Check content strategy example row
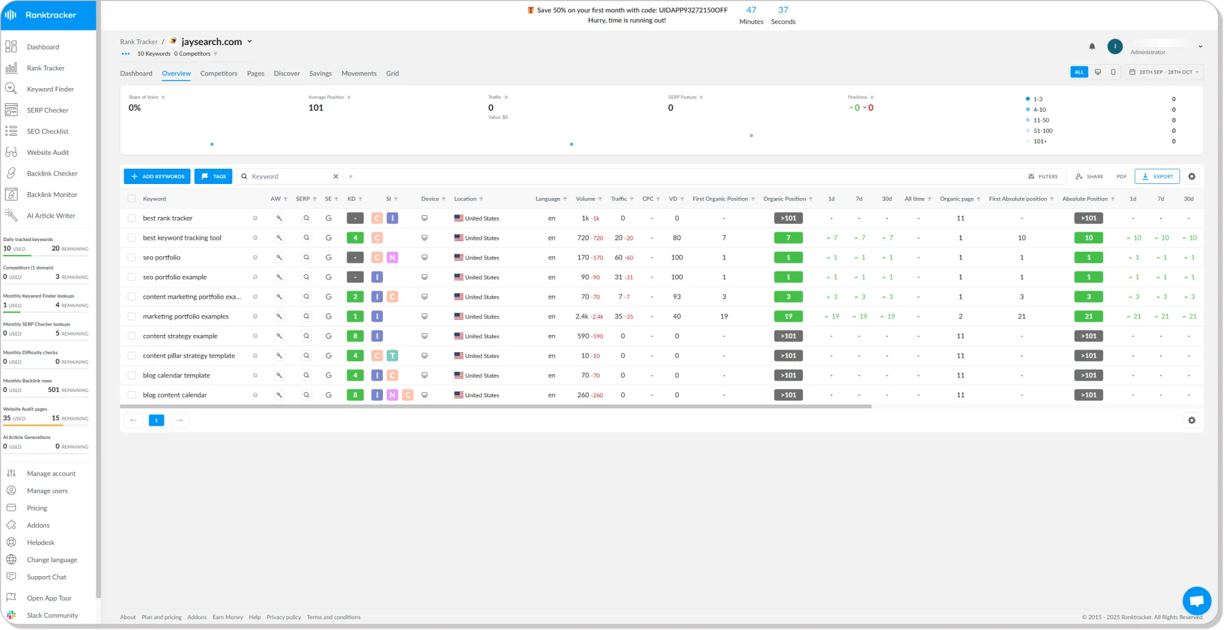1224x630 pixels. click(131, 336)
